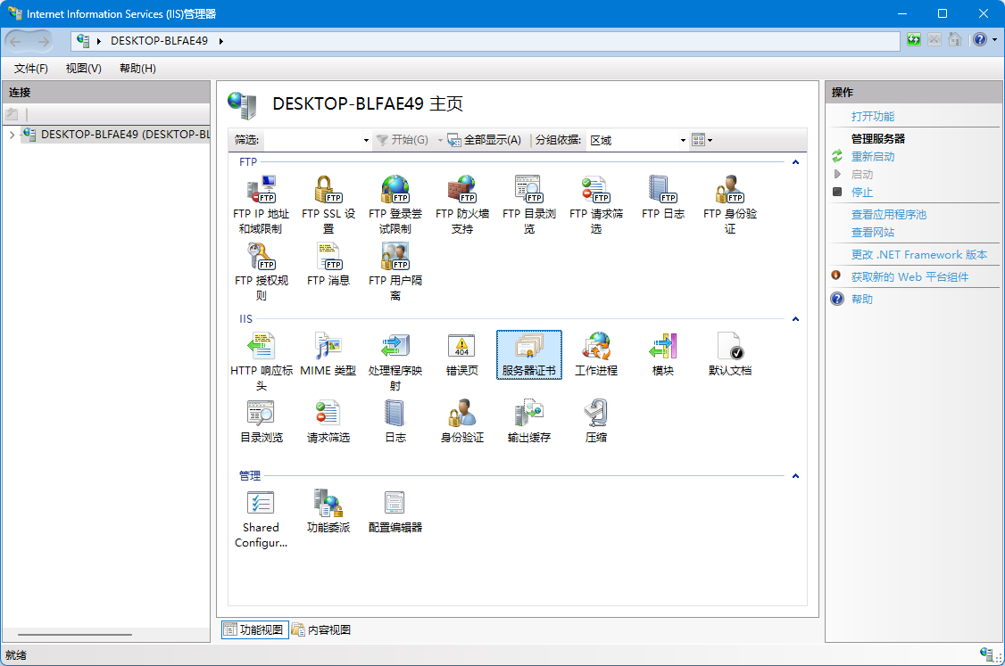Screen dimensions: 1005x666
Task: Expand DESKTOP-BLFAE49 tree node arrow
Action: click(x=12, y=135)
